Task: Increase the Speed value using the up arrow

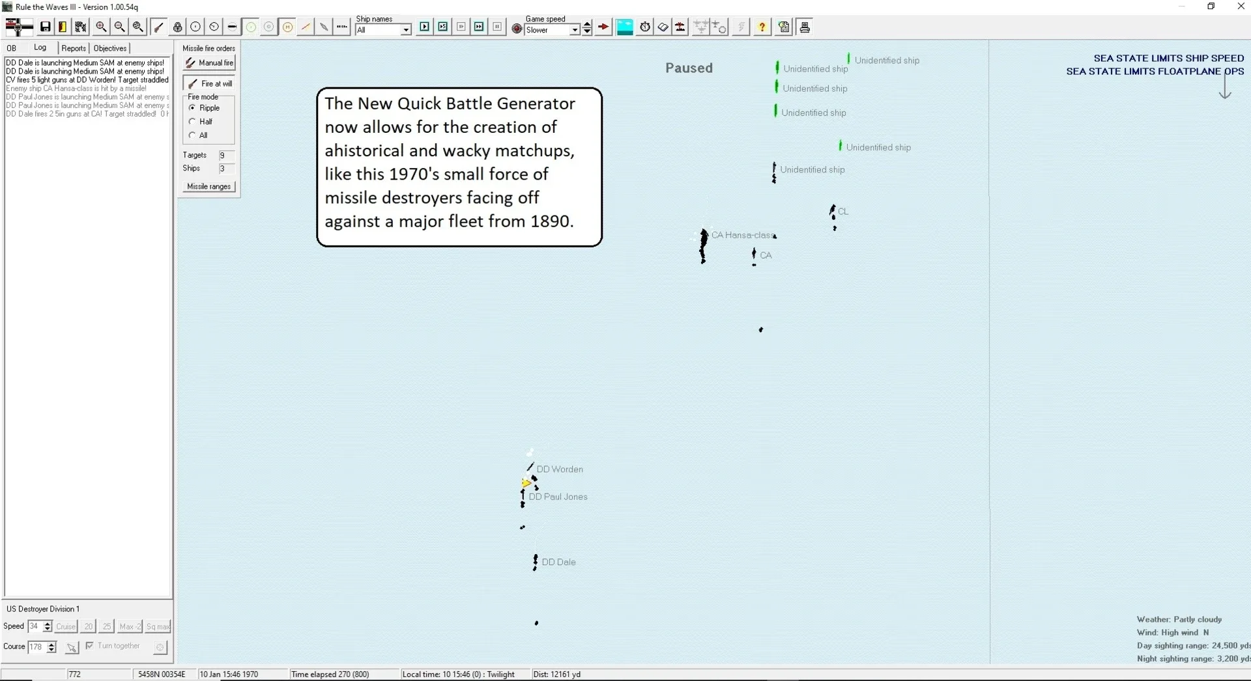Action: click(x=48, y=624)
